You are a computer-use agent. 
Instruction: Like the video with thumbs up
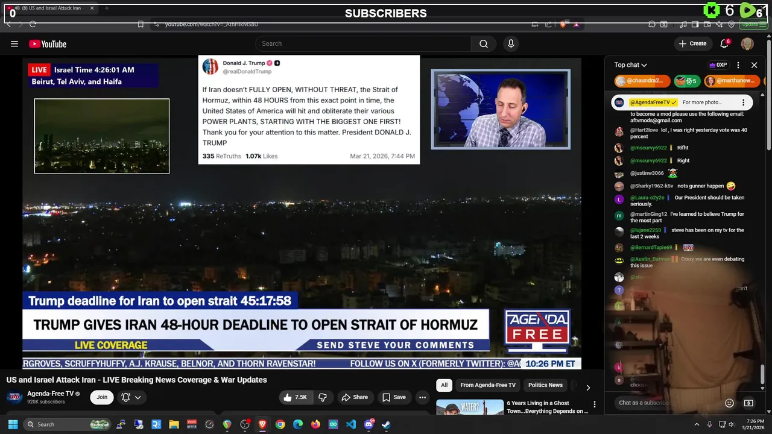pyautogui.click(x=296, y=397)
